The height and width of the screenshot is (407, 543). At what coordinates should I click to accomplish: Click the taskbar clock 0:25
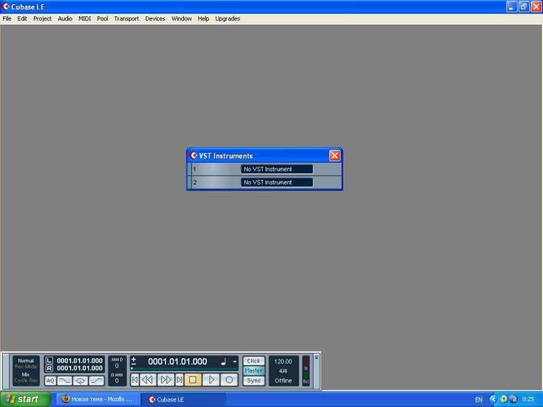[529, 400]
